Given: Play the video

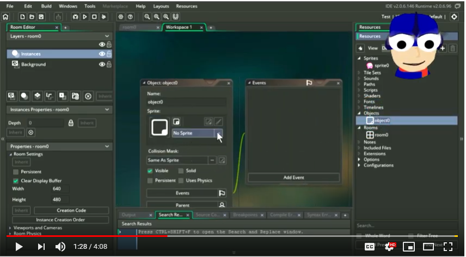Looking at the screenshot, I should point(19,247).
